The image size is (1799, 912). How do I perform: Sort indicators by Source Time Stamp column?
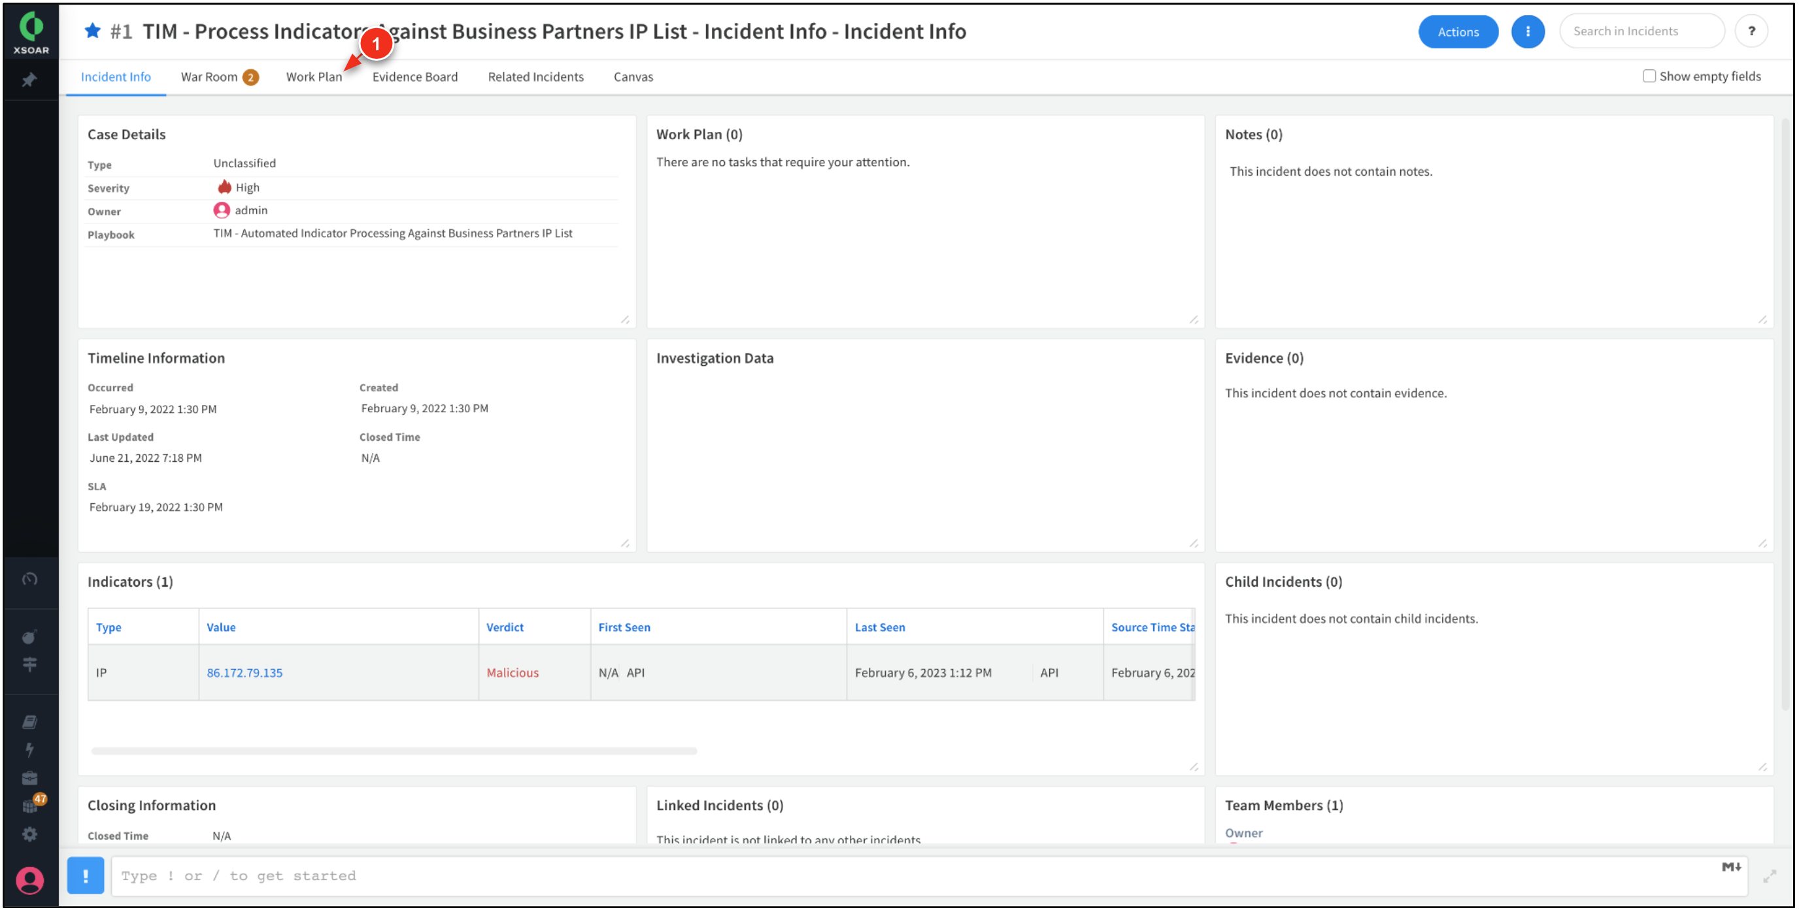click(x=1152, y=627)
